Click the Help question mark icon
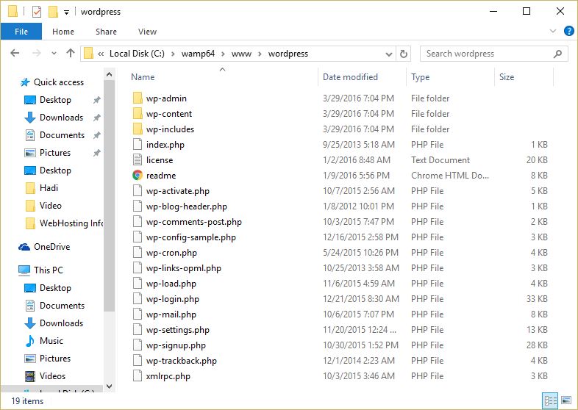 tap(568, 32)
